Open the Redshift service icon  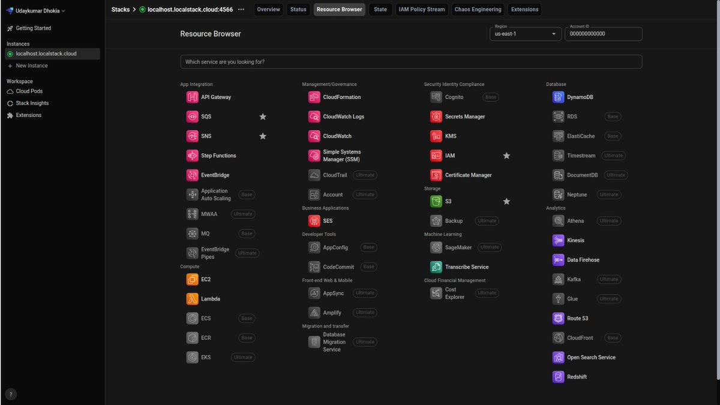pyautogui.click(x=558, y=377)
